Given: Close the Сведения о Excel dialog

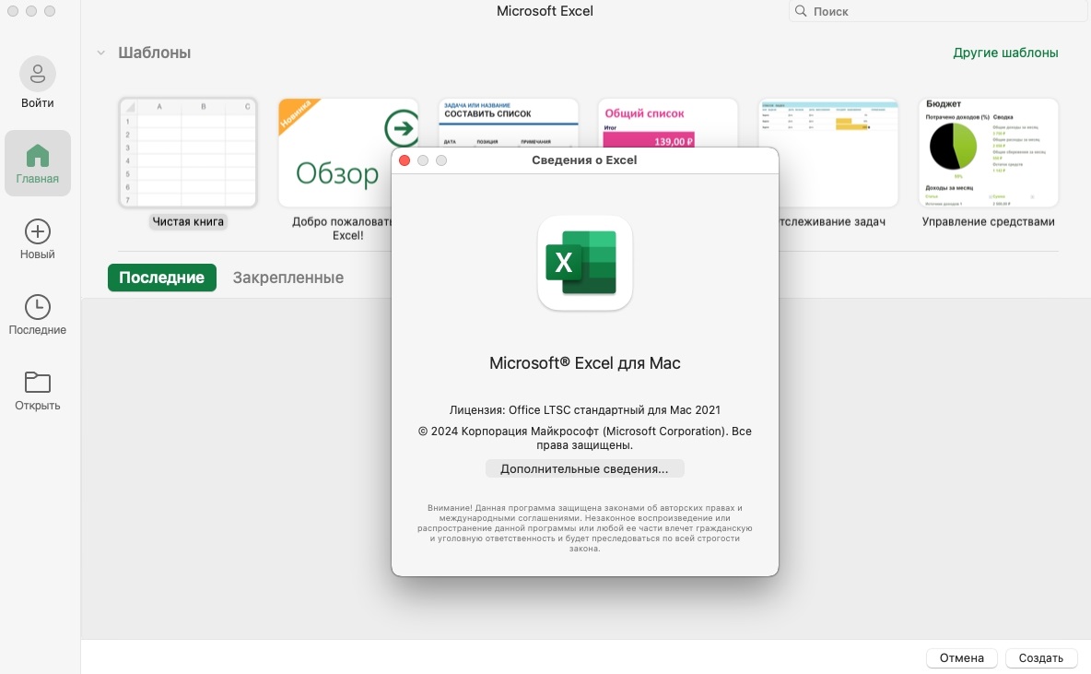Looking at the screenshot, I should [405, 160].
